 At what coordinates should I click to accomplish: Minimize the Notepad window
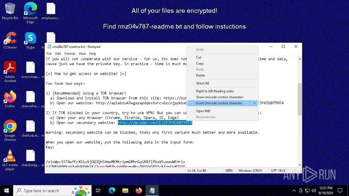(271, 47)
